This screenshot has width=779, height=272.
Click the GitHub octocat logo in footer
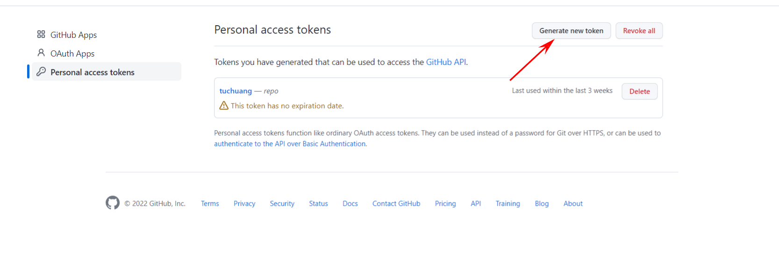coord(112,203)
